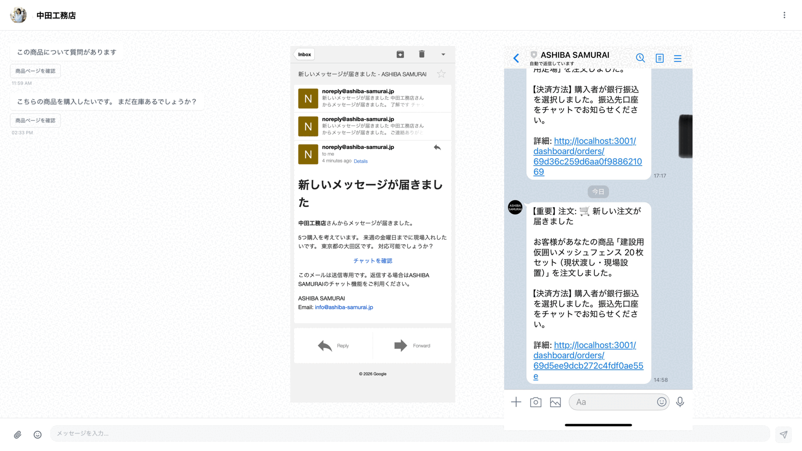Screen dimensions: 802x451
Task: Click the LINE chat search icon
Action: click(640, 58)
